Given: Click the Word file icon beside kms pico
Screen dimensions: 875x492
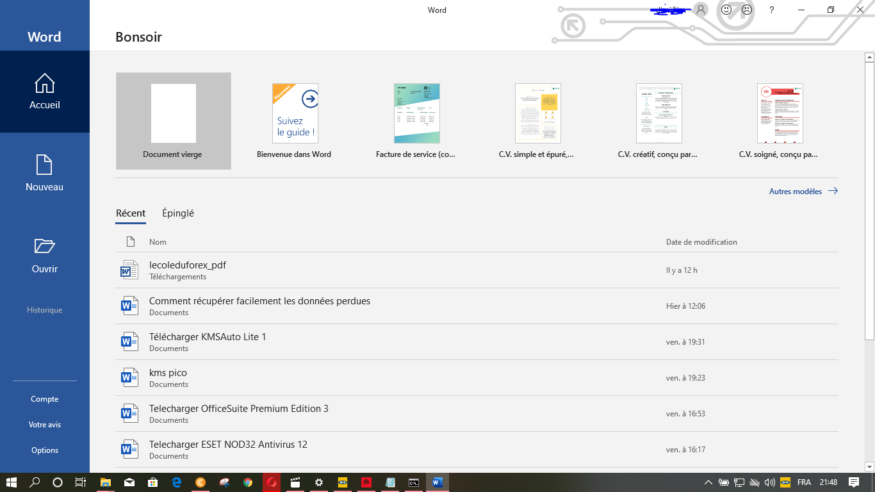Looking at the screenshot, I should [x=129, y=377].
